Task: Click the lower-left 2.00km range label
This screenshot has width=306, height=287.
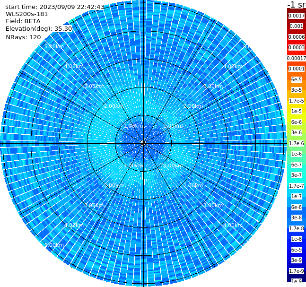Action: click(x=114, y=185)
